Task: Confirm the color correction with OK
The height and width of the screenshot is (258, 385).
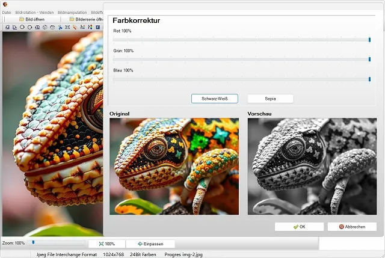Action: click(300, 227)
